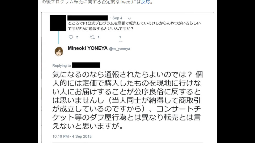This screenshot has height=143, width=255.
Task: Click the retweet arrows icon on Sep 4 tweet
Action: click(92, 37)
